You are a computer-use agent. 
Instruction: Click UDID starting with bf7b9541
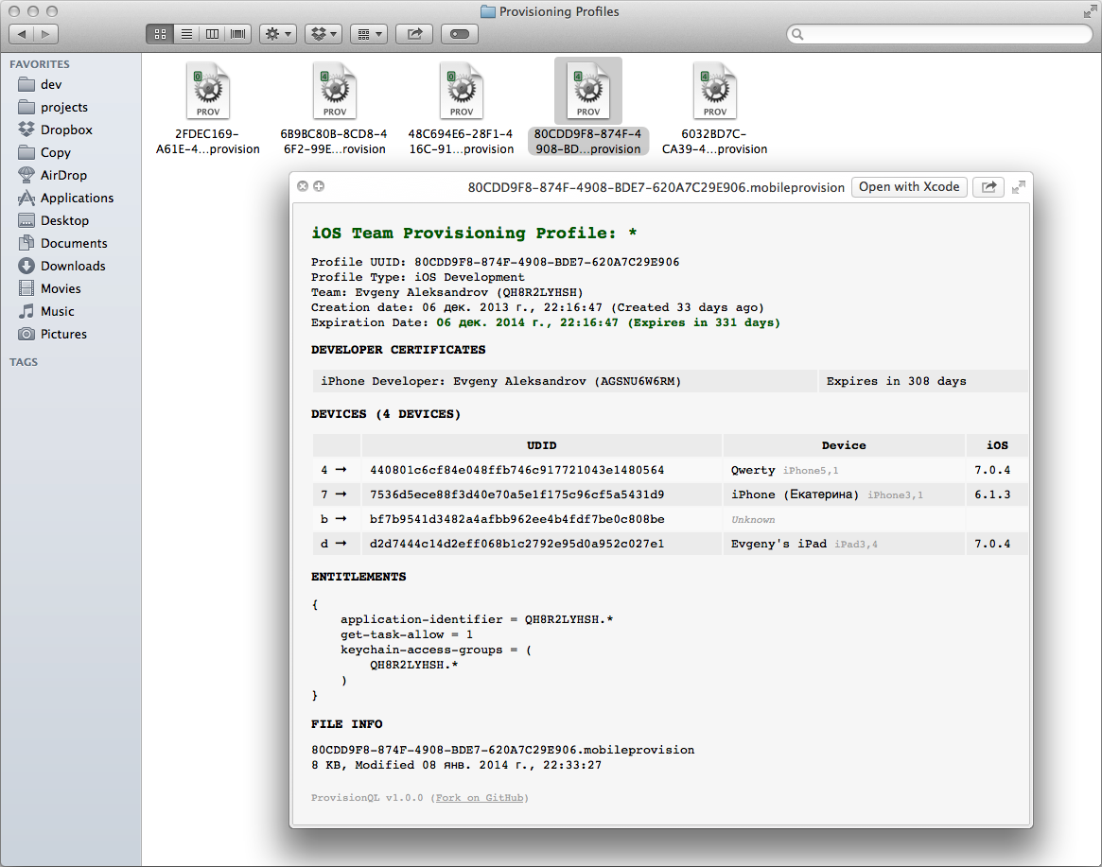[516, 519]
